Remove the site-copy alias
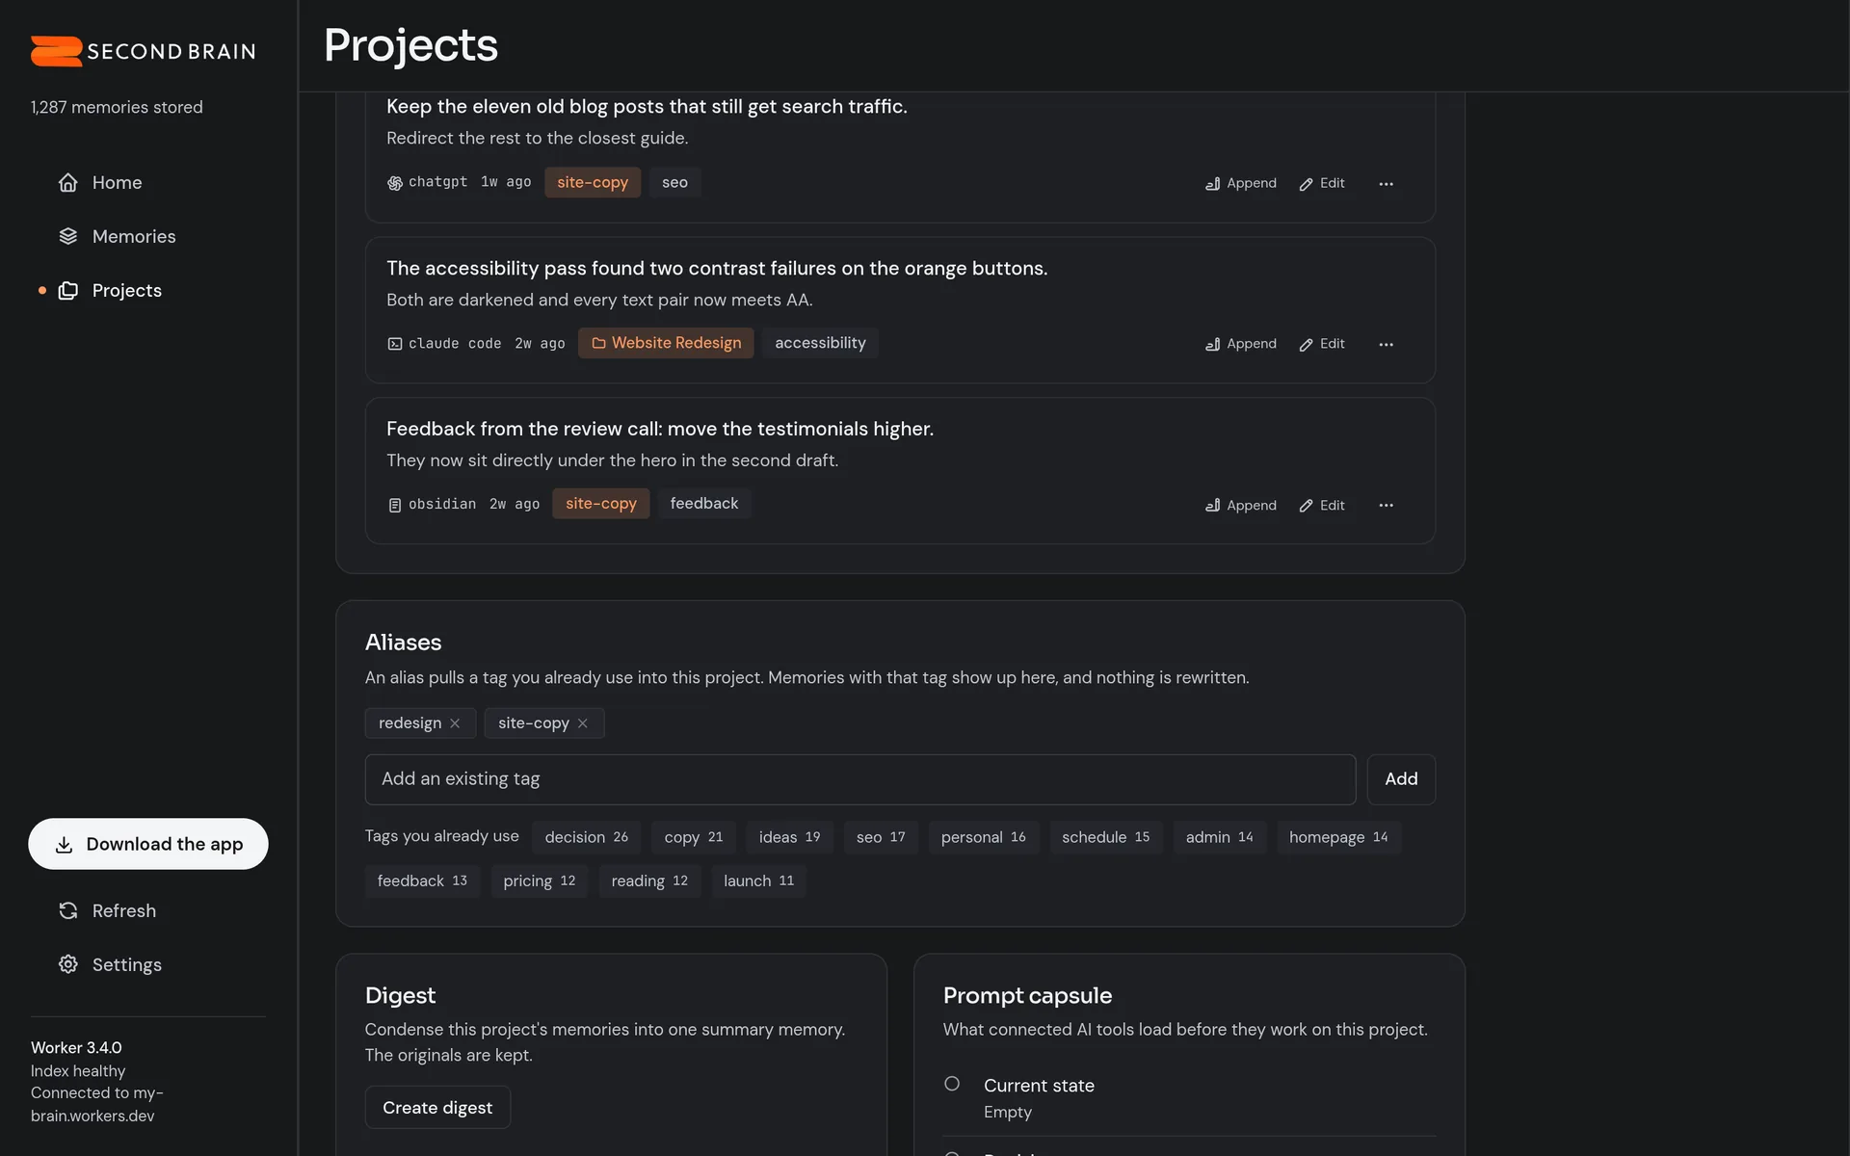 583,723
